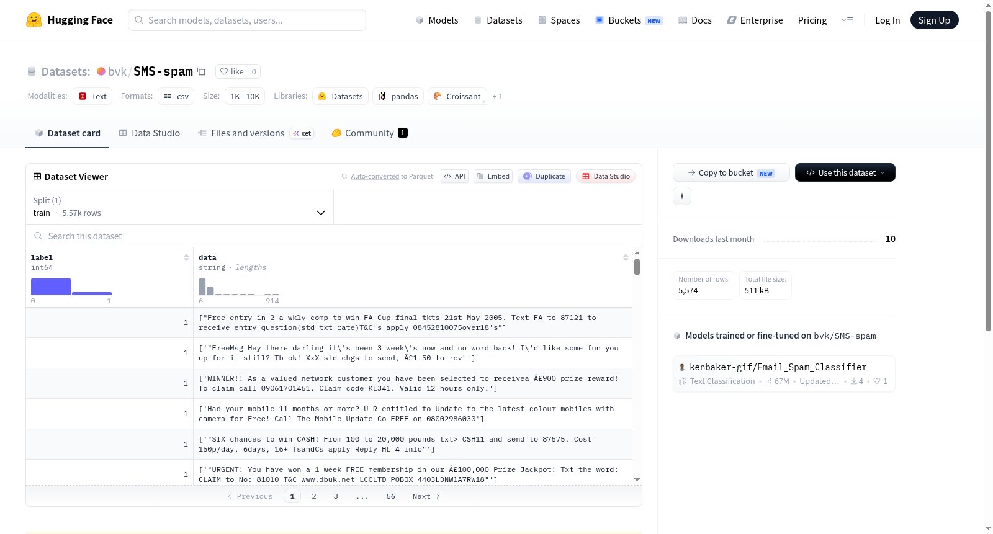993x534 pixels.
Task: Switch to the Data Studio tab
Action: 150,133
